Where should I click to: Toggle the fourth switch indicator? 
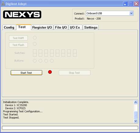point(52,53)
